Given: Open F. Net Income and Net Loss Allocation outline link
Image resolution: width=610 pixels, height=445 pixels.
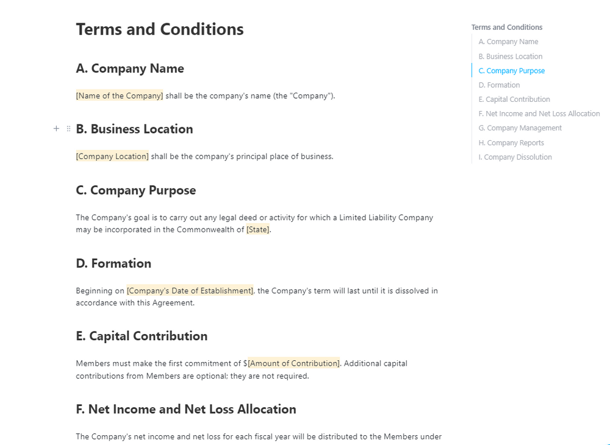Looking at the screenshot, I should tap(539, 114).
